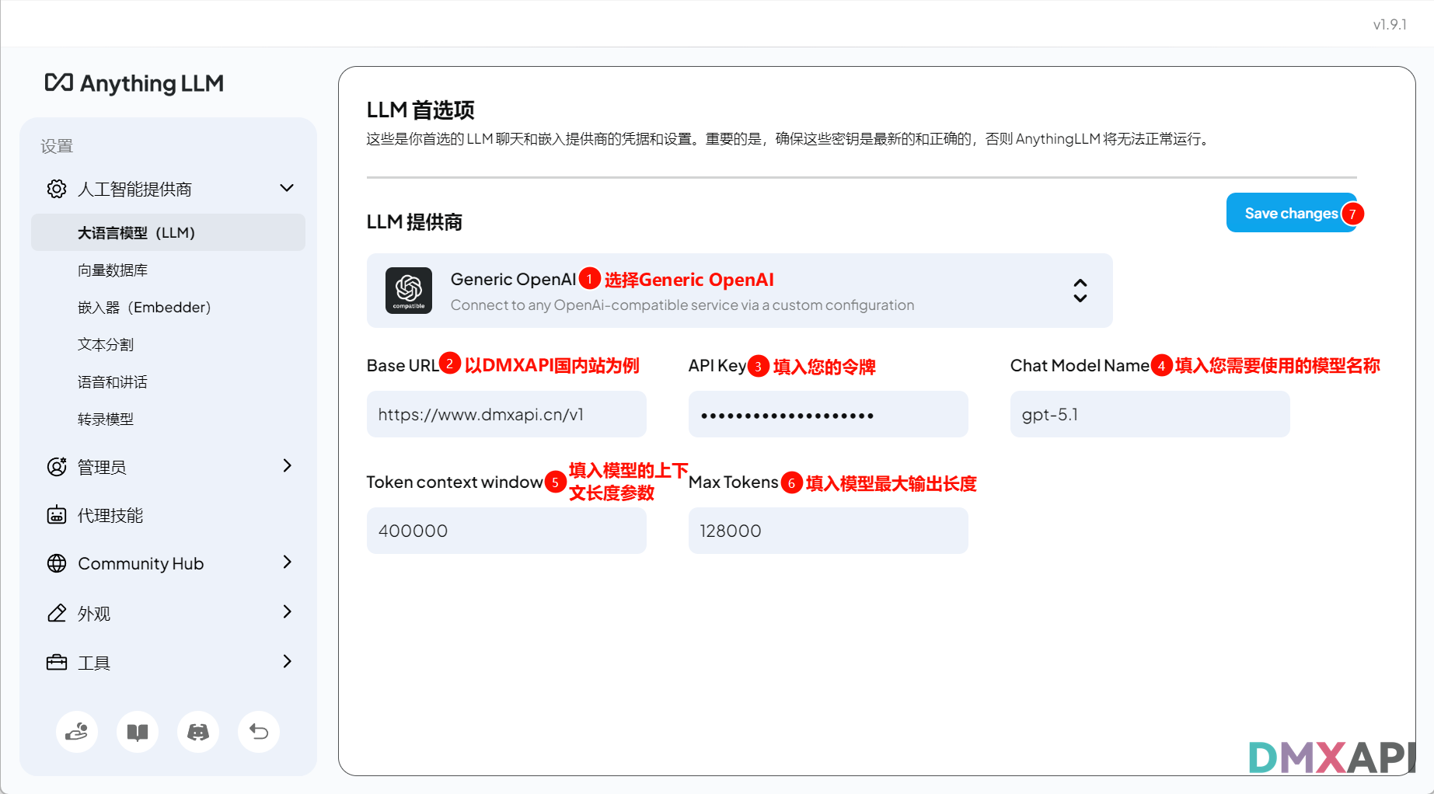Click the gear icon beside 人工智能提供商
Viewport: 1434px width, 794px height.
click(56, 188)
